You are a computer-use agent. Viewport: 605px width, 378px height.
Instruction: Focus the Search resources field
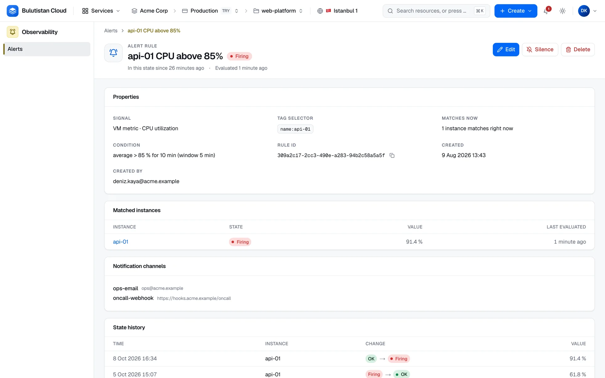tap(436, 11)
